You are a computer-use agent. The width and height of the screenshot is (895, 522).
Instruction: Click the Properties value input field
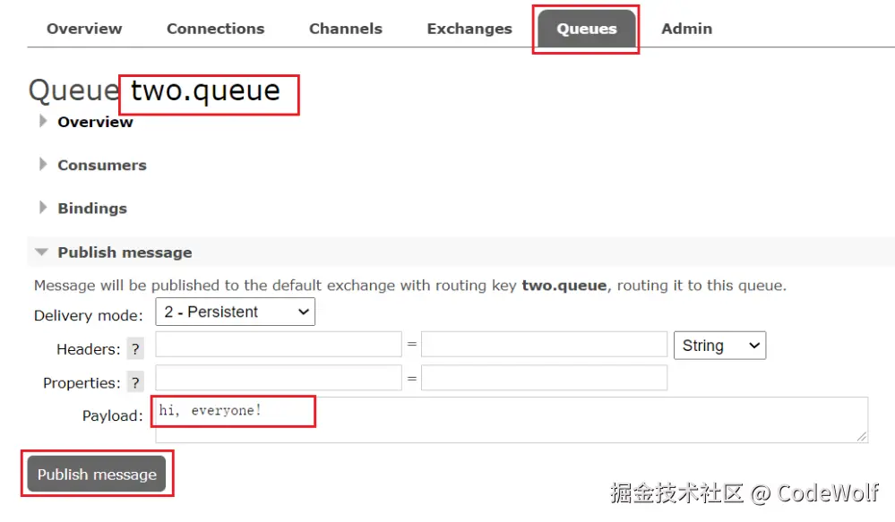pos(544,378)
